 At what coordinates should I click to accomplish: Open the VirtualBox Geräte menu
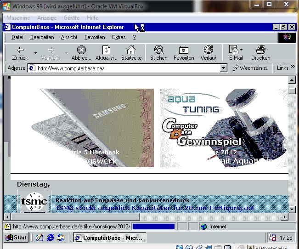coord(72,18)
